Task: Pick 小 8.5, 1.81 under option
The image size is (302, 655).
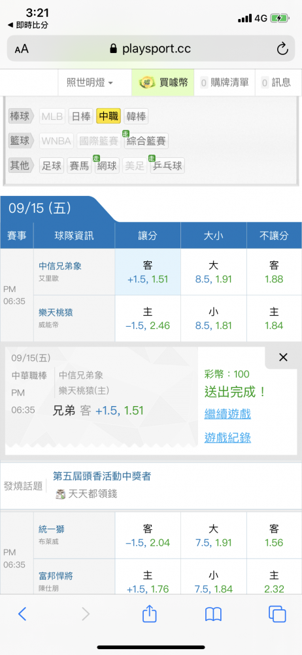Action: (214, 319)
